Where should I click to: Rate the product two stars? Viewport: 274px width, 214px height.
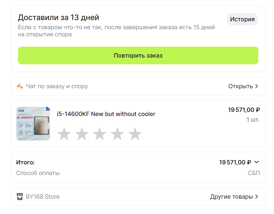(82, 134)
